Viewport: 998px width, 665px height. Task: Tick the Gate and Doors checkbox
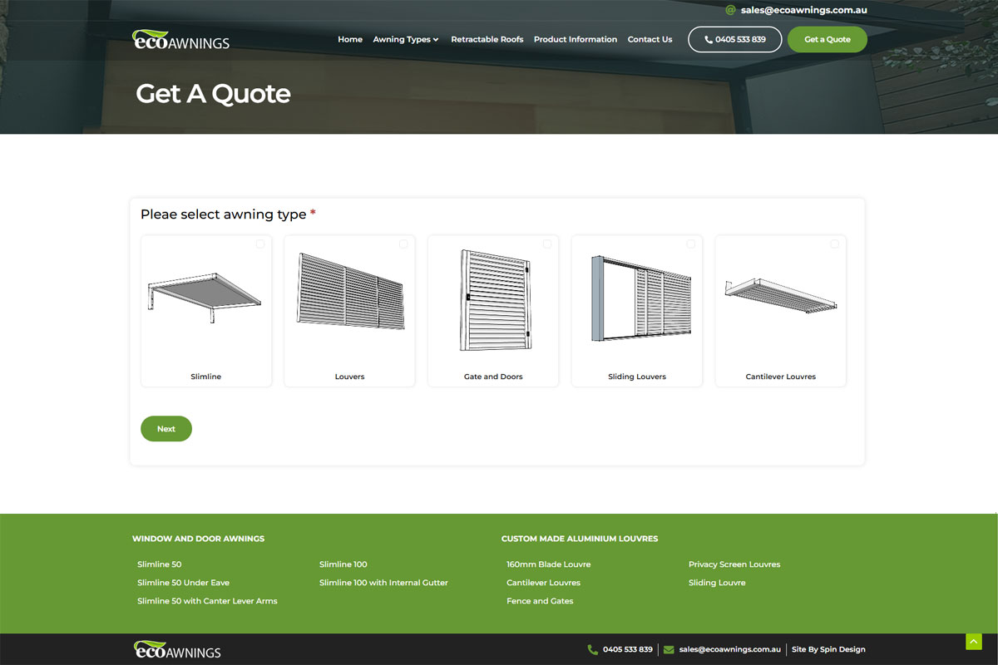(547, 244)
